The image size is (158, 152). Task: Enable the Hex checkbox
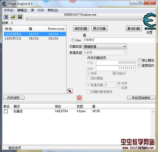(73, 40)
